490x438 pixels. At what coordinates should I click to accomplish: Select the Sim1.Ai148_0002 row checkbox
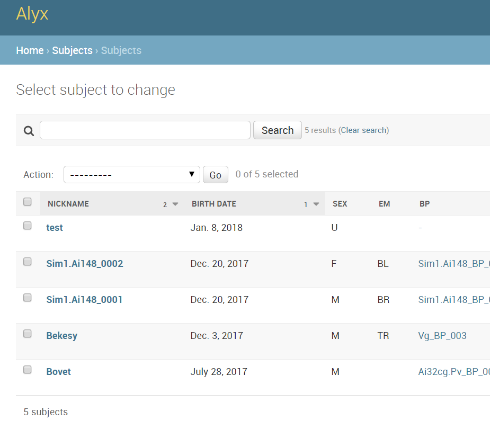coord(28,262)
